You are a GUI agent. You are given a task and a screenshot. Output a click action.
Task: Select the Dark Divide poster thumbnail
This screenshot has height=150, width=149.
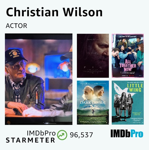click(93, 102)
